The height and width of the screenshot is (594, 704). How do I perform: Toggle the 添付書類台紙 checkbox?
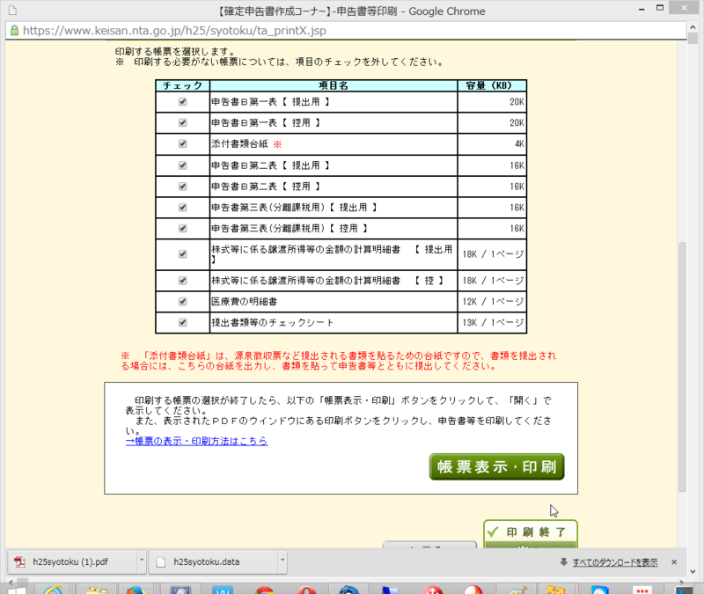[x=182, y=143]
